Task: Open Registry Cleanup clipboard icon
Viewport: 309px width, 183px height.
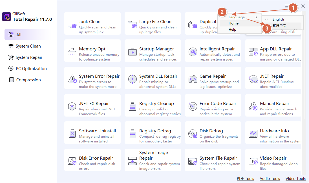Action: click(x=133, y=106)
